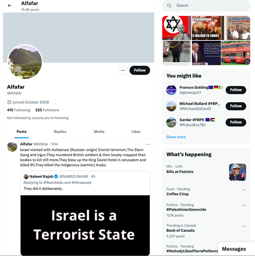Click the Frances Golding avatar
This screenshot has height=256, width=255.
pyautogui.click(x=171, y=90)
